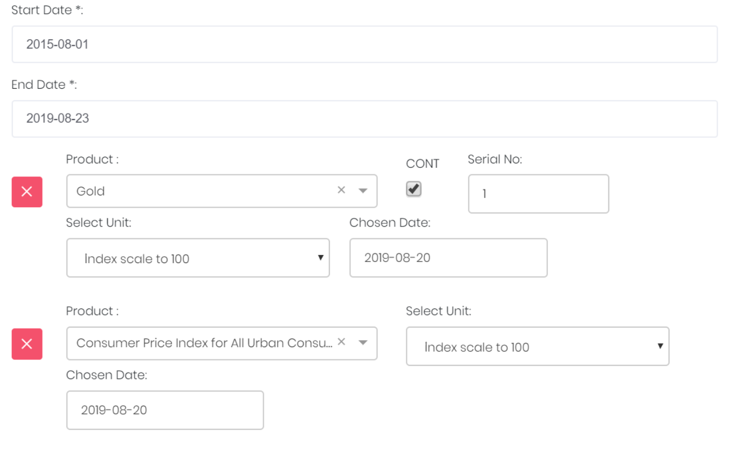Click the Gold text in product selector
The width and height of the screenshot is (731, 452).
(90, 191)
